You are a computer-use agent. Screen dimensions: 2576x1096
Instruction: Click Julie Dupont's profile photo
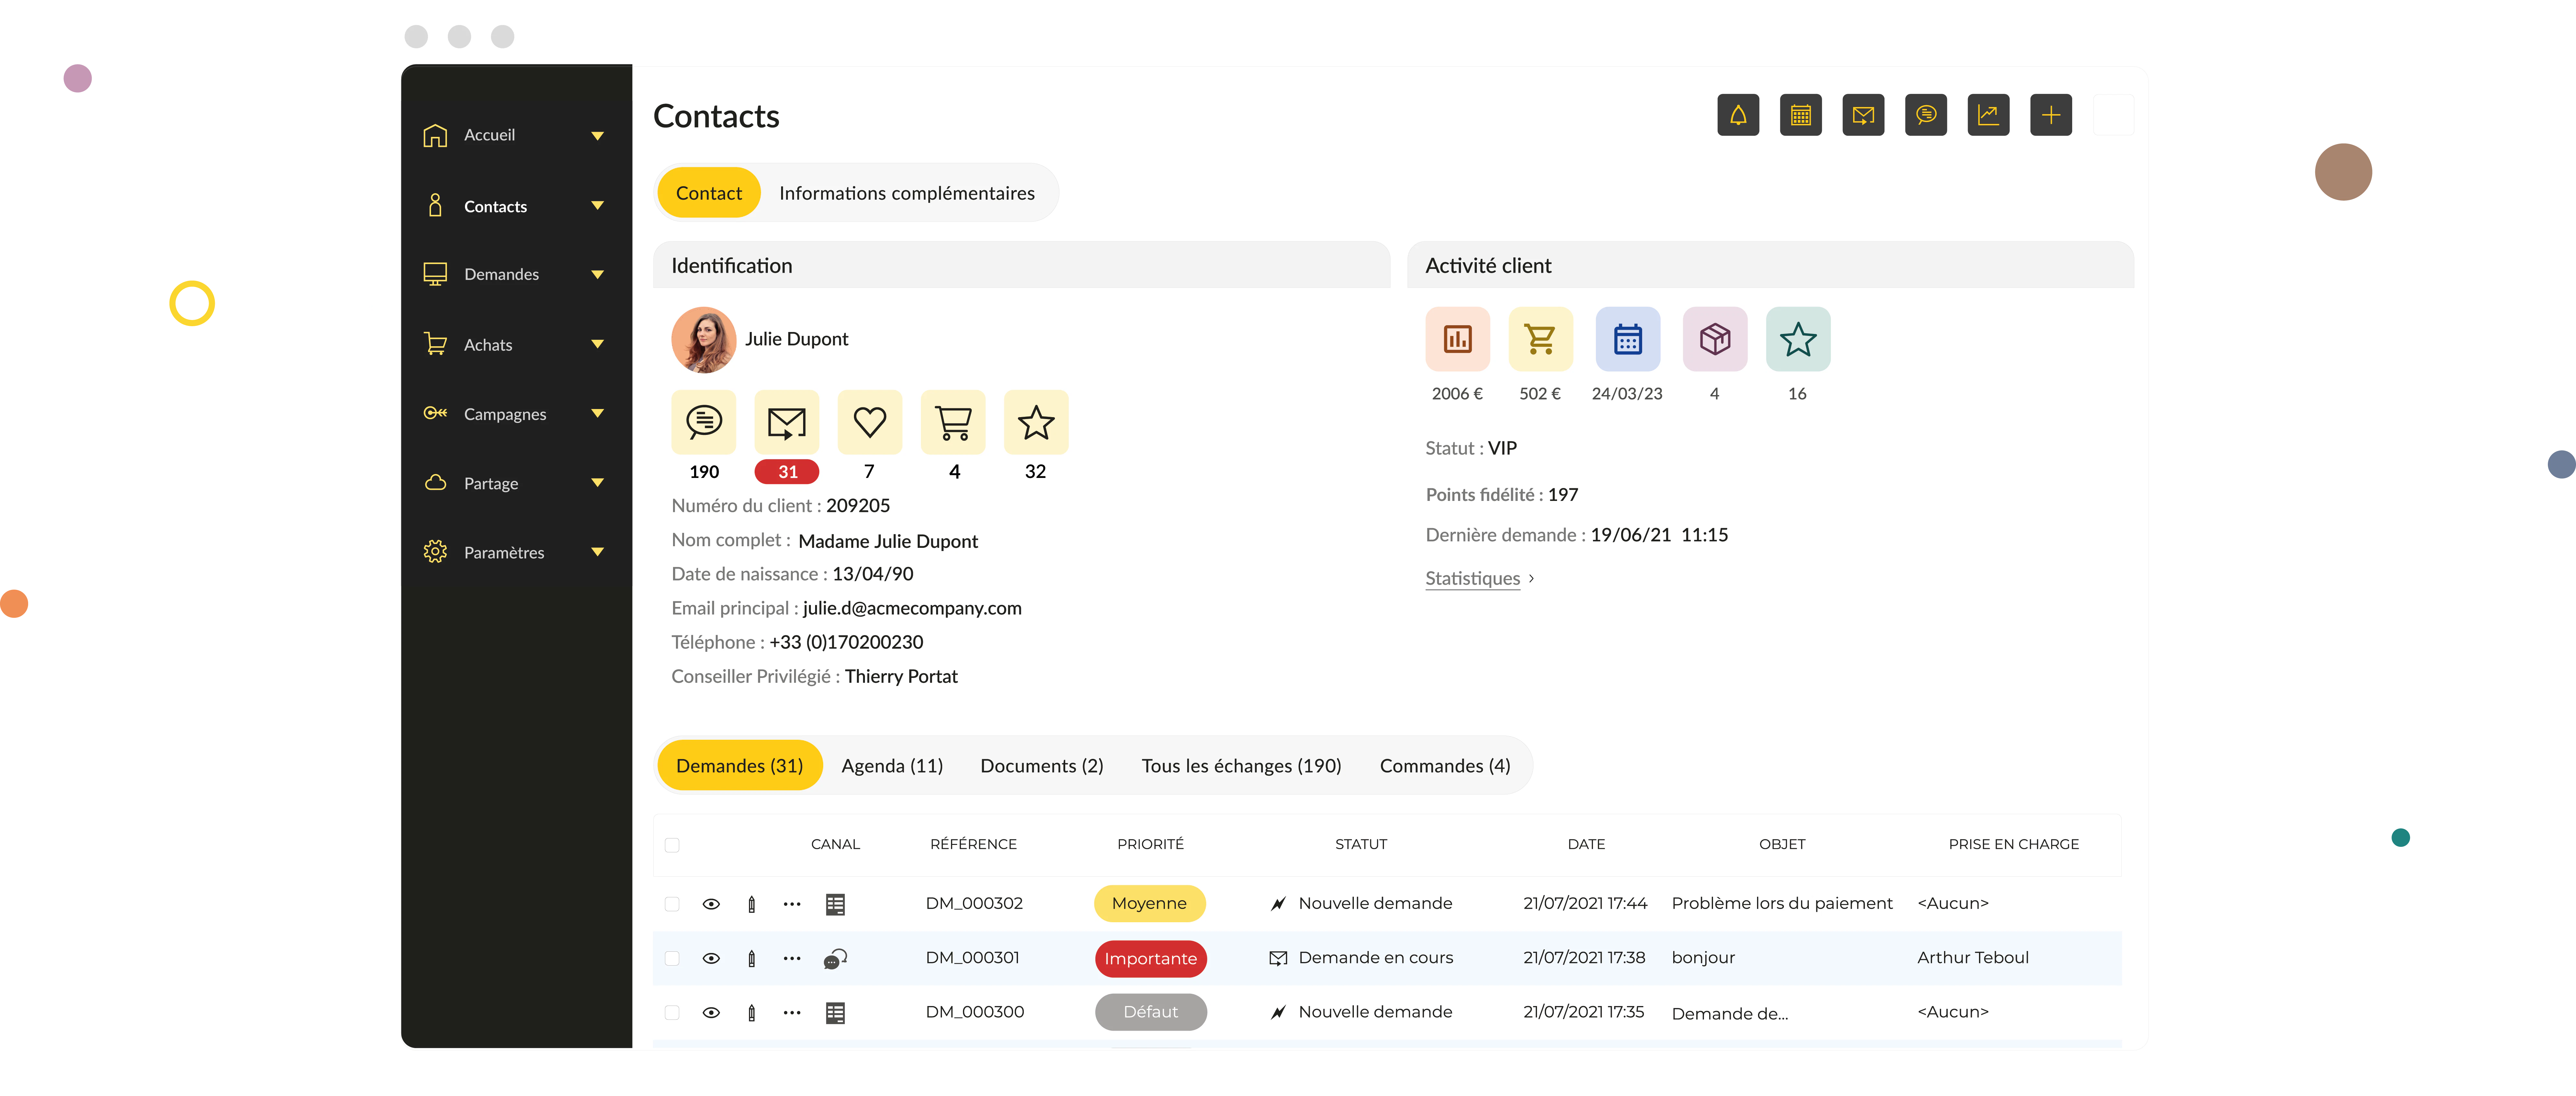[704, 340]
